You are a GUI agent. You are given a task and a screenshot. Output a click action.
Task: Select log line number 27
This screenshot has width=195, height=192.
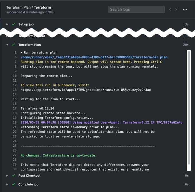[15, 155]
